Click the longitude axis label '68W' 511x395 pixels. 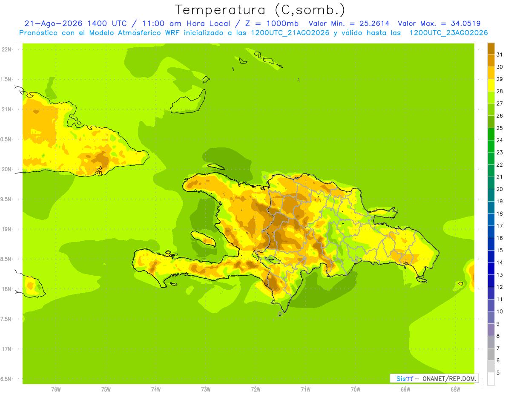[455, 389]
